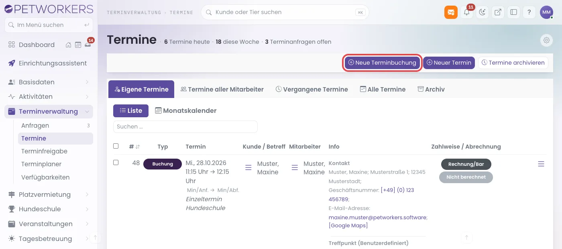Open the [Google Maps] link
Screen dimensions: 562x249
coord(348,225)
